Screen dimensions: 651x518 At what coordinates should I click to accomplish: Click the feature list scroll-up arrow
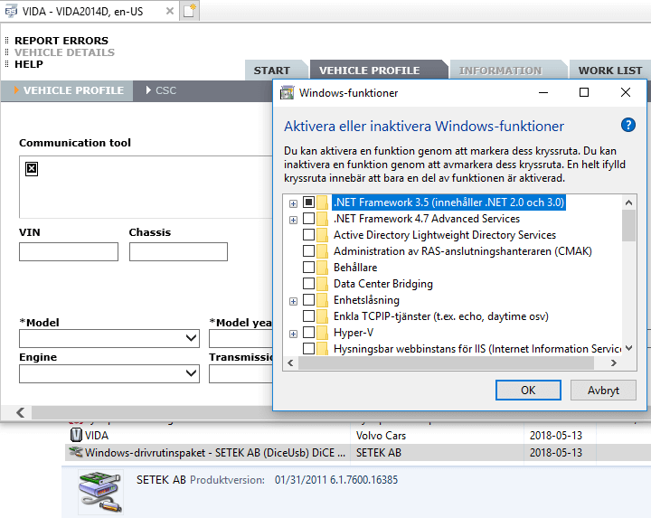click(628, 202)
